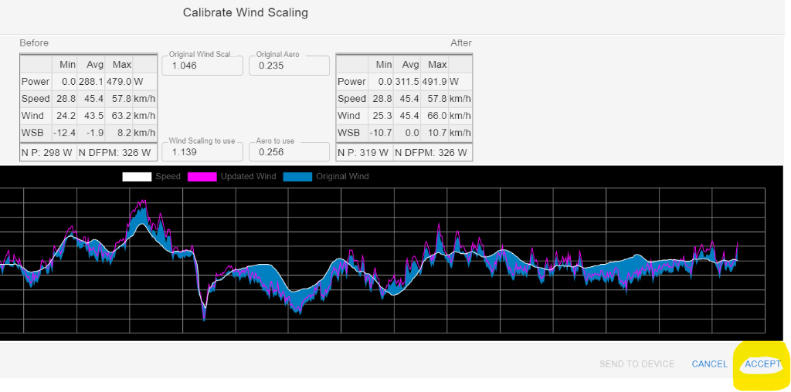
Task: Click the Before table N P: 298 W cell
Action: pos(47,153)
